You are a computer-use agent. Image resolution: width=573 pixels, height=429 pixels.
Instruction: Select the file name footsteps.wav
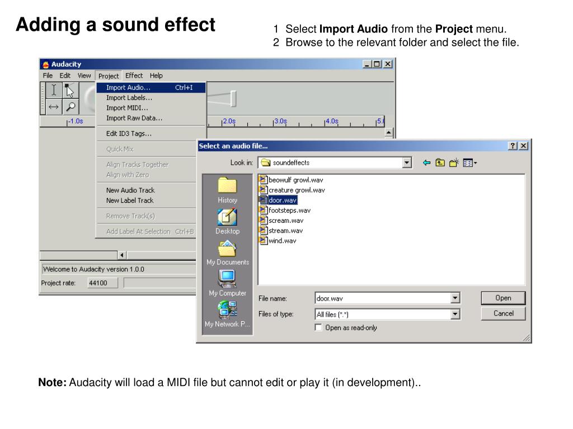289,210
